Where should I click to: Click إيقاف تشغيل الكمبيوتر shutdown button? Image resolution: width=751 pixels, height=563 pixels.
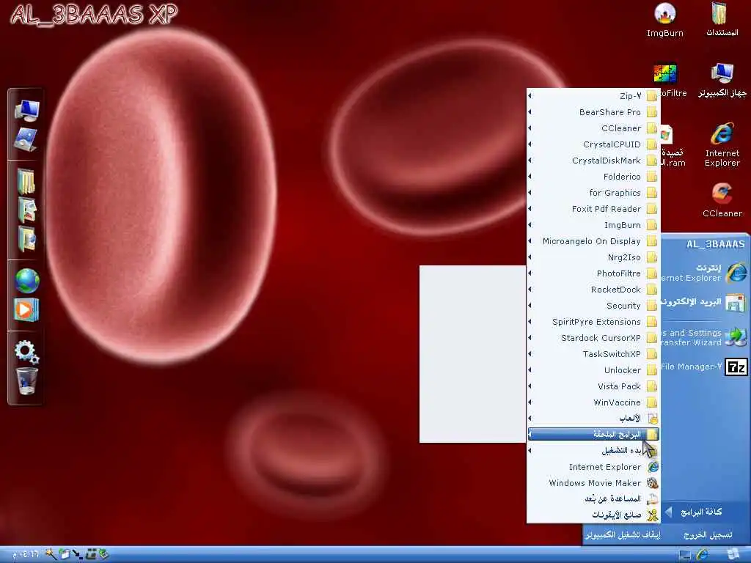623,534
